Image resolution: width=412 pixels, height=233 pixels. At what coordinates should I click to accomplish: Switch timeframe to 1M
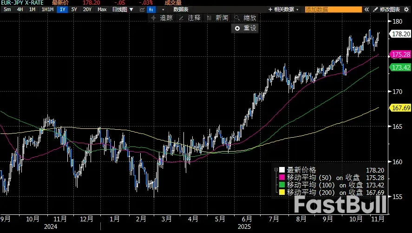coord(32,9)
